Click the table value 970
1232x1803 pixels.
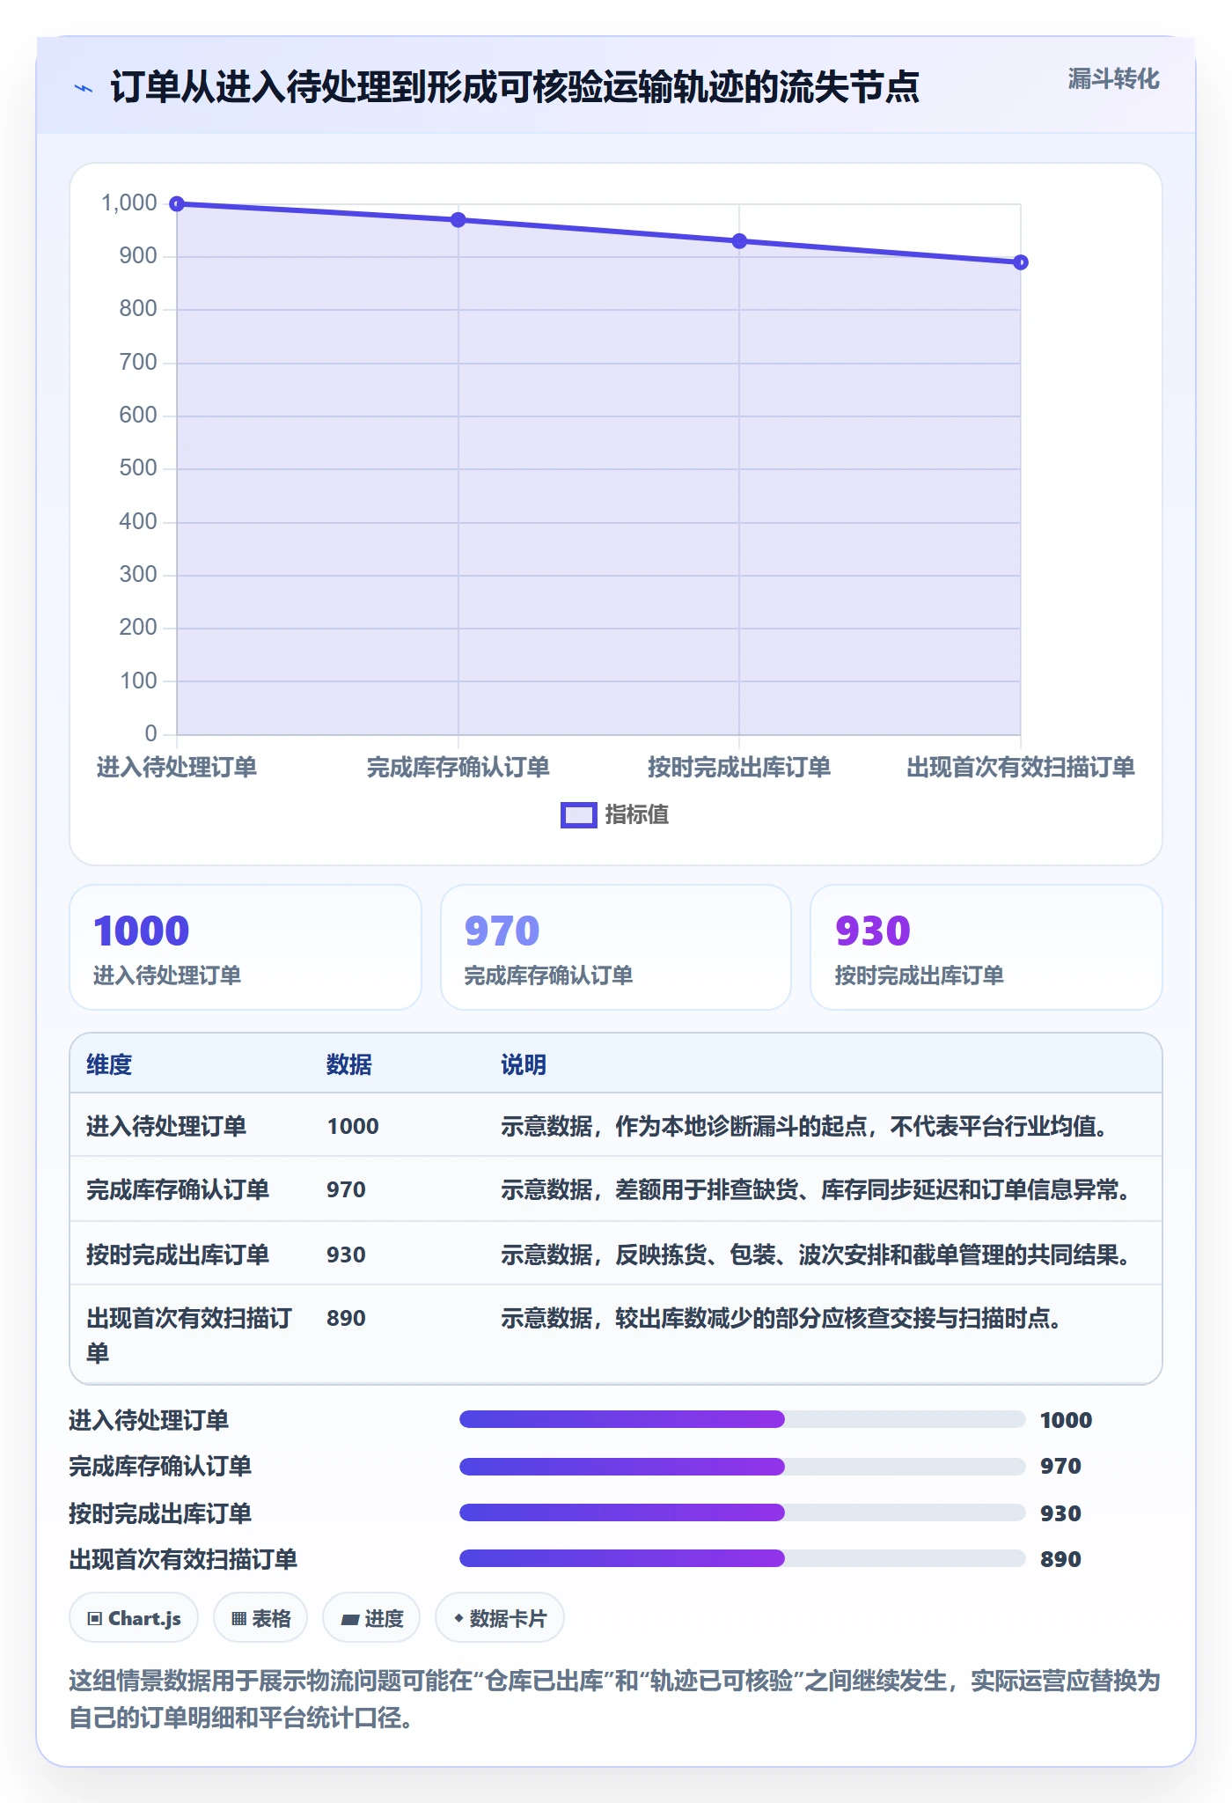(346, 1189)
